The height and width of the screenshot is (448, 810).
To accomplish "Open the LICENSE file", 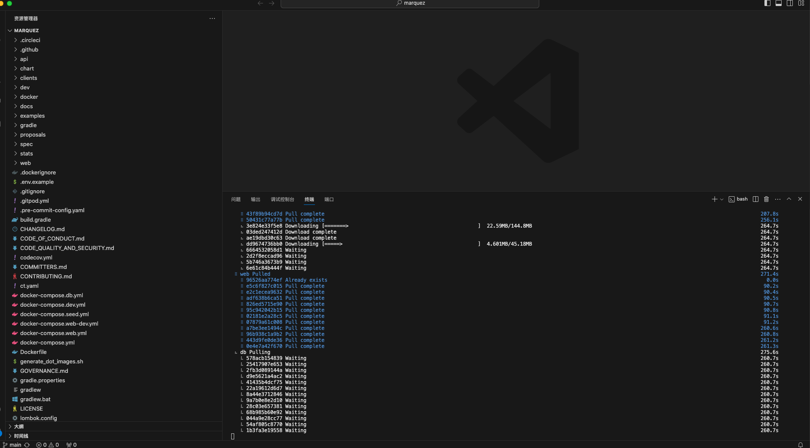I will tap(113, 408).
